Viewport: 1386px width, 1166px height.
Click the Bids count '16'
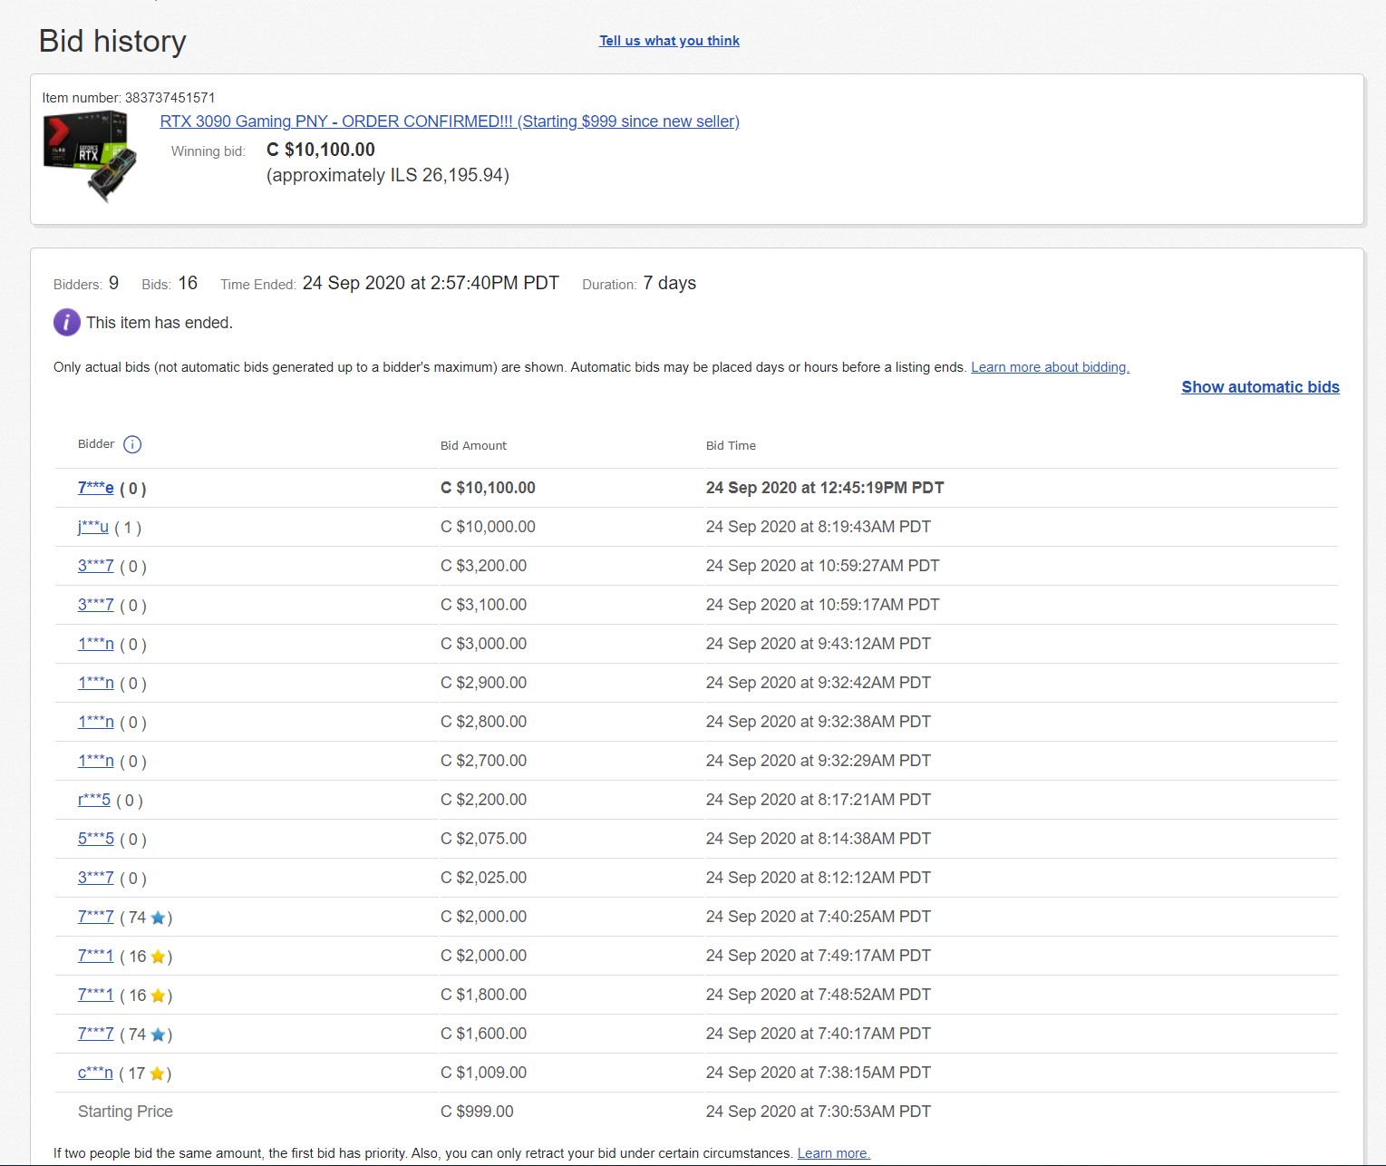click(188, 283)
